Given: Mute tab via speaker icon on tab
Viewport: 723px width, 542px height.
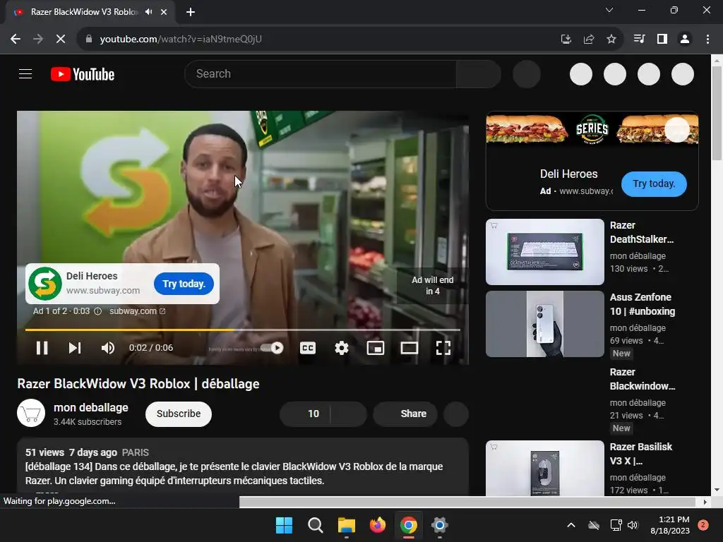Looking at the screenshot, I should point(148,12).
